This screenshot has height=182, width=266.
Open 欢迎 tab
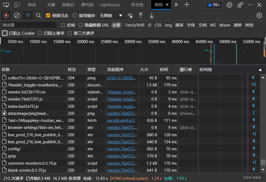click(x=32, y=5)
